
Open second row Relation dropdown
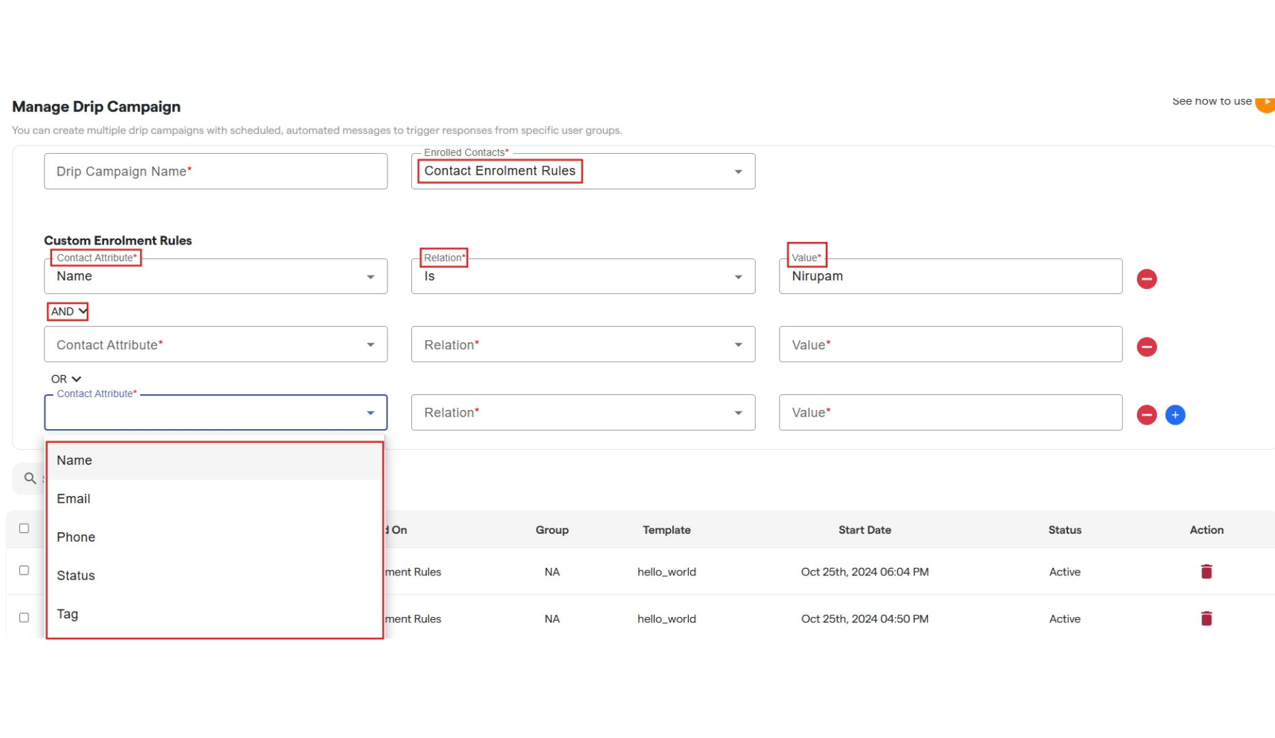[x=583, y=344]
